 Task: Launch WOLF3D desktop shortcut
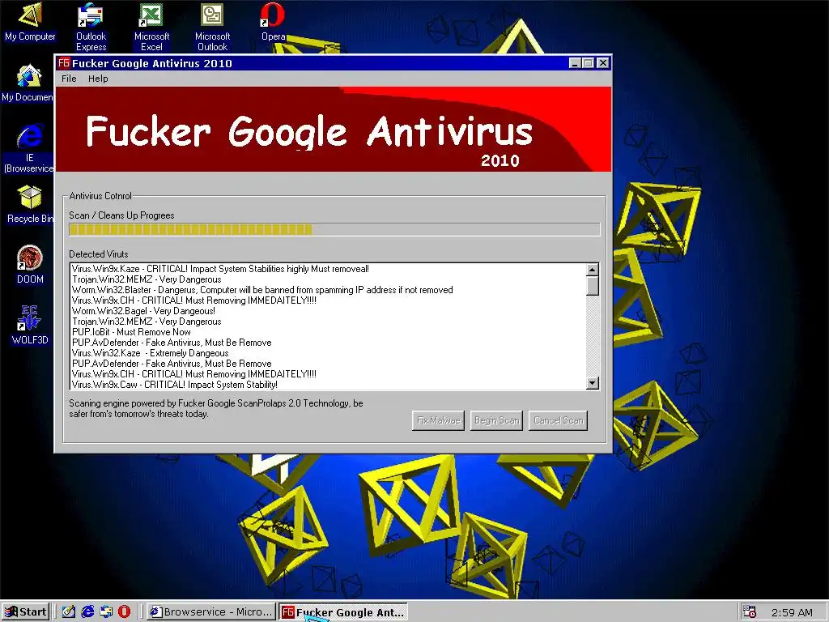[x=30, y=325]
